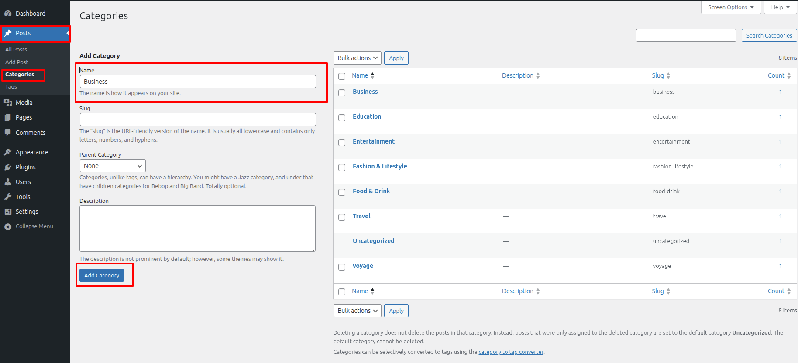Screen dimensions: 798x363
Task: Click the Dashboard gauge icon in sidebar
Action: (8, 14)
